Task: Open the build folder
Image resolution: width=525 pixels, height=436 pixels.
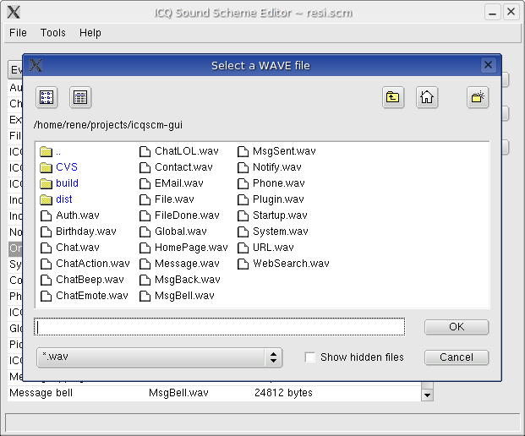Action: [x=59, y=183]
